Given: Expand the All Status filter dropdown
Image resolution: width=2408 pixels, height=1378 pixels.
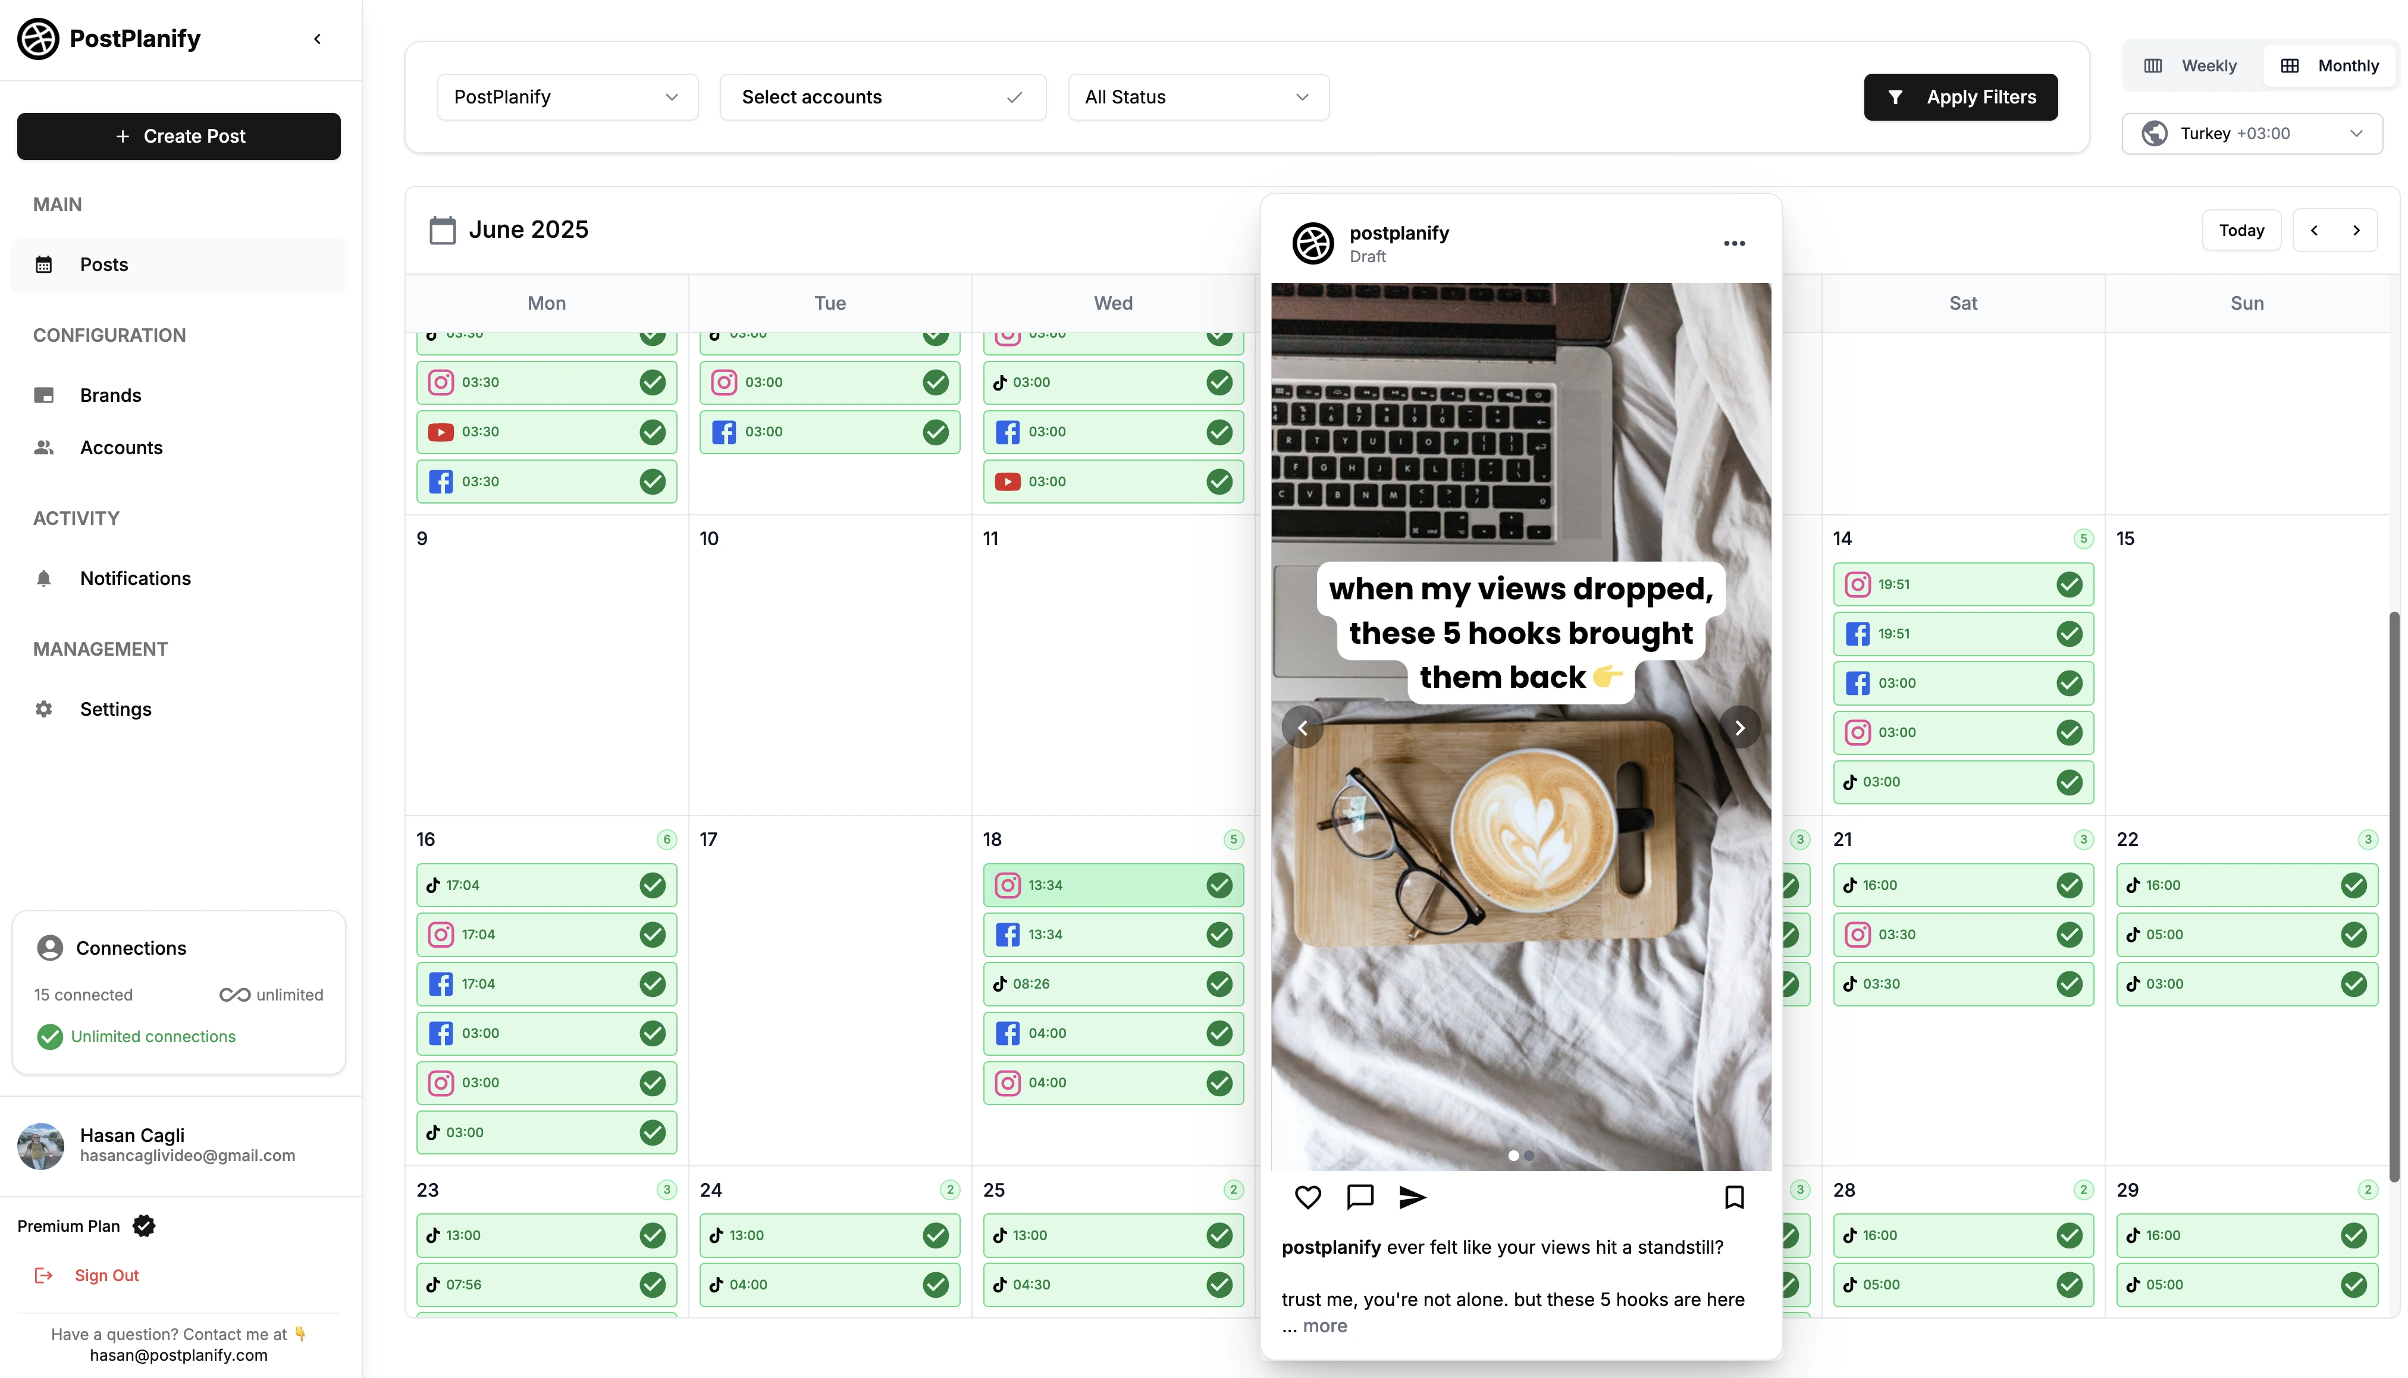Looking at the screenshot, I should coord(1198,96).
